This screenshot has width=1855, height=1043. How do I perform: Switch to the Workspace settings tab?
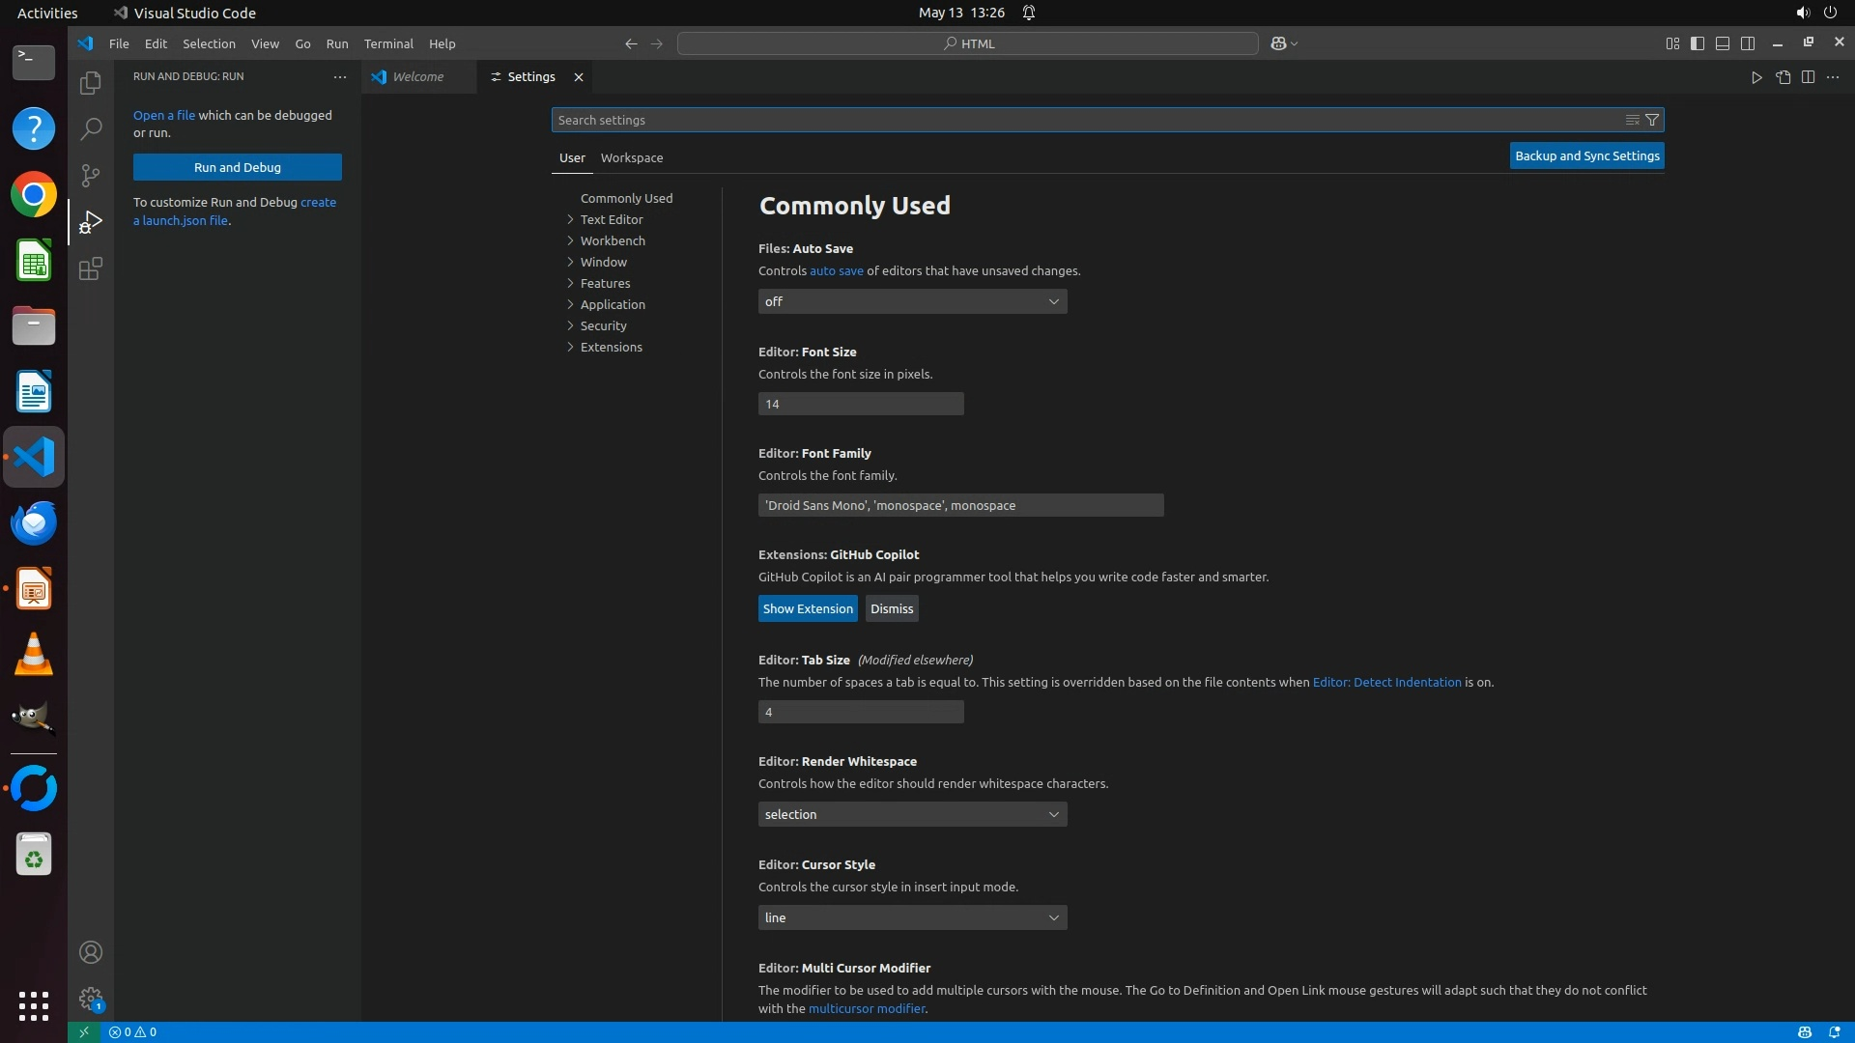click(631, 157)
